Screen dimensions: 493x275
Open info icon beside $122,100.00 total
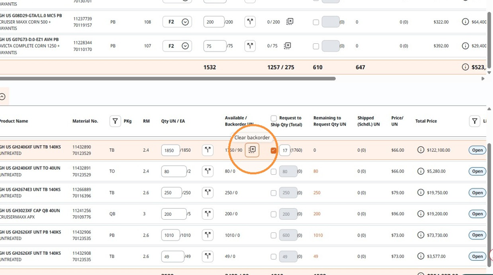click(x=421, y=150)
